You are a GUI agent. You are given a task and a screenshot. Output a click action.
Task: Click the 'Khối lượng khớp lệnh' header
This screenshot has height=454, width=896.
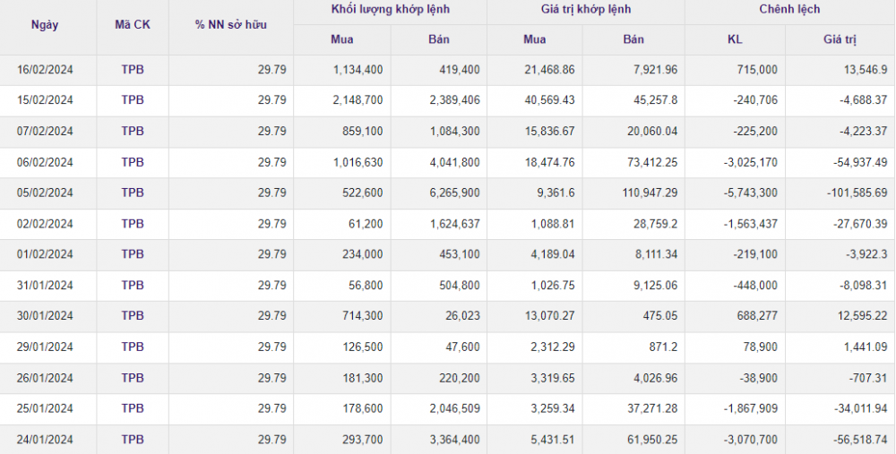point(390,10)
